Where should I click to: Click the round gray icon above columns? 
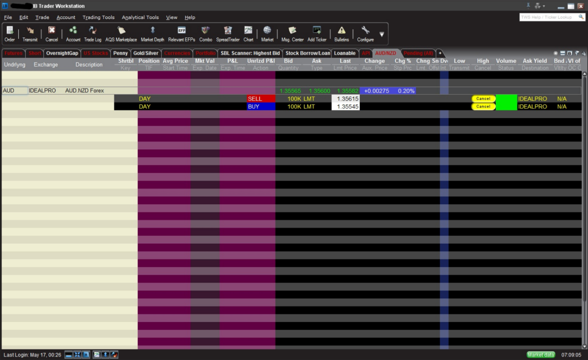coord(556,53)
